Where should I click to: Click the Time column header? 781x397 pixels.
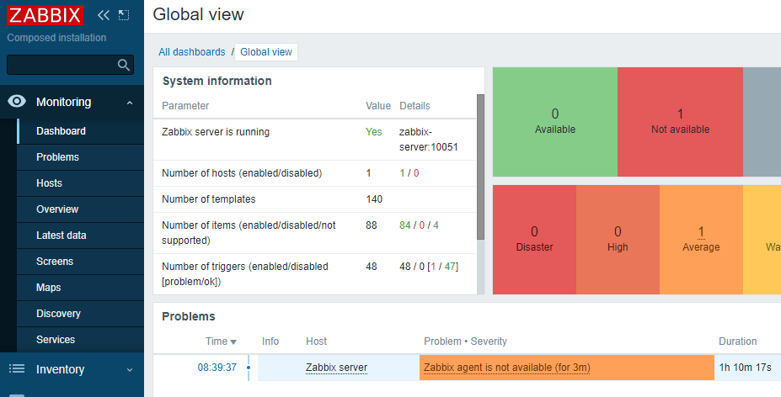coord(221,341)
